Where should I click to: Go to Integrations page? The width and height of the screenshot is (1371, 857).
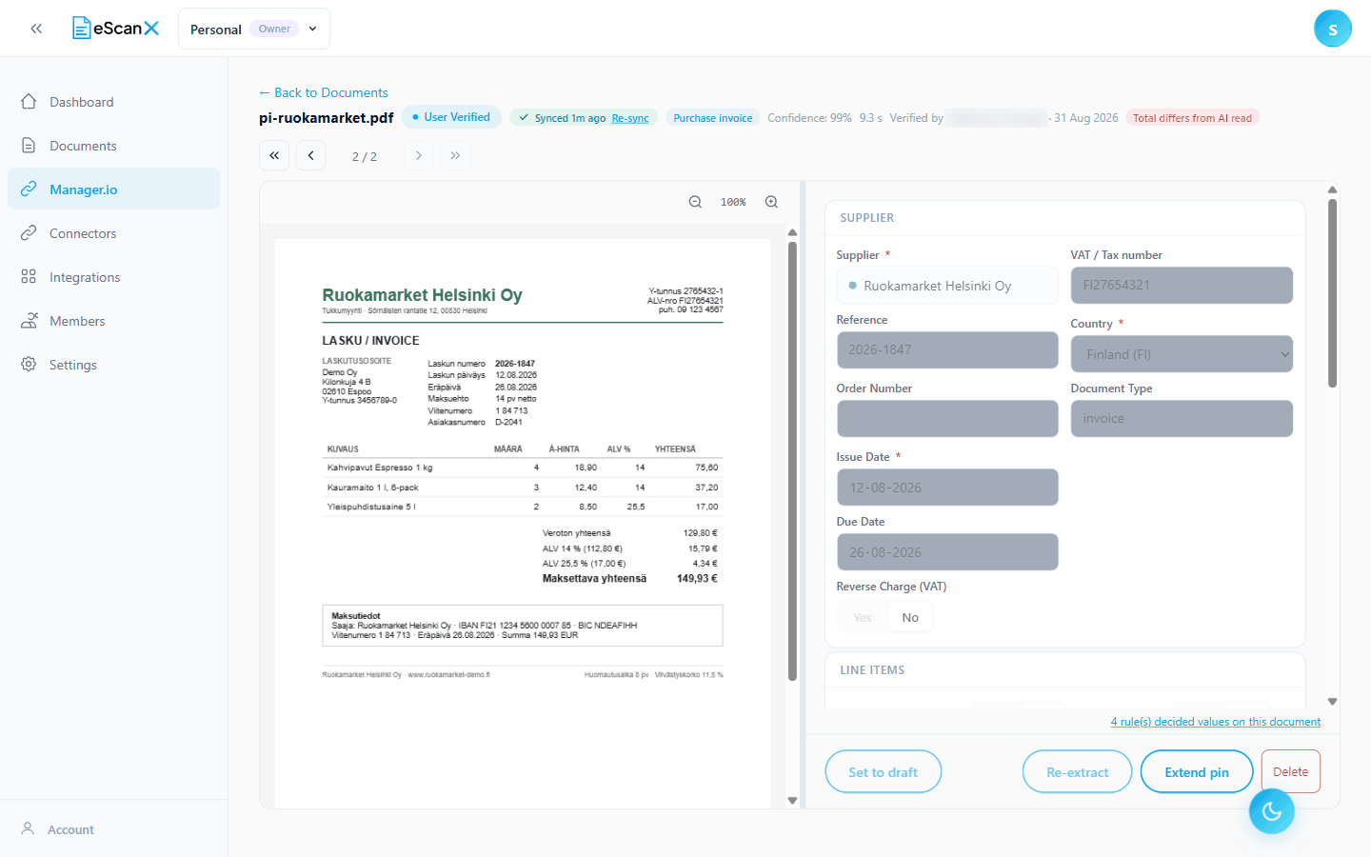[x=114, y=277]
